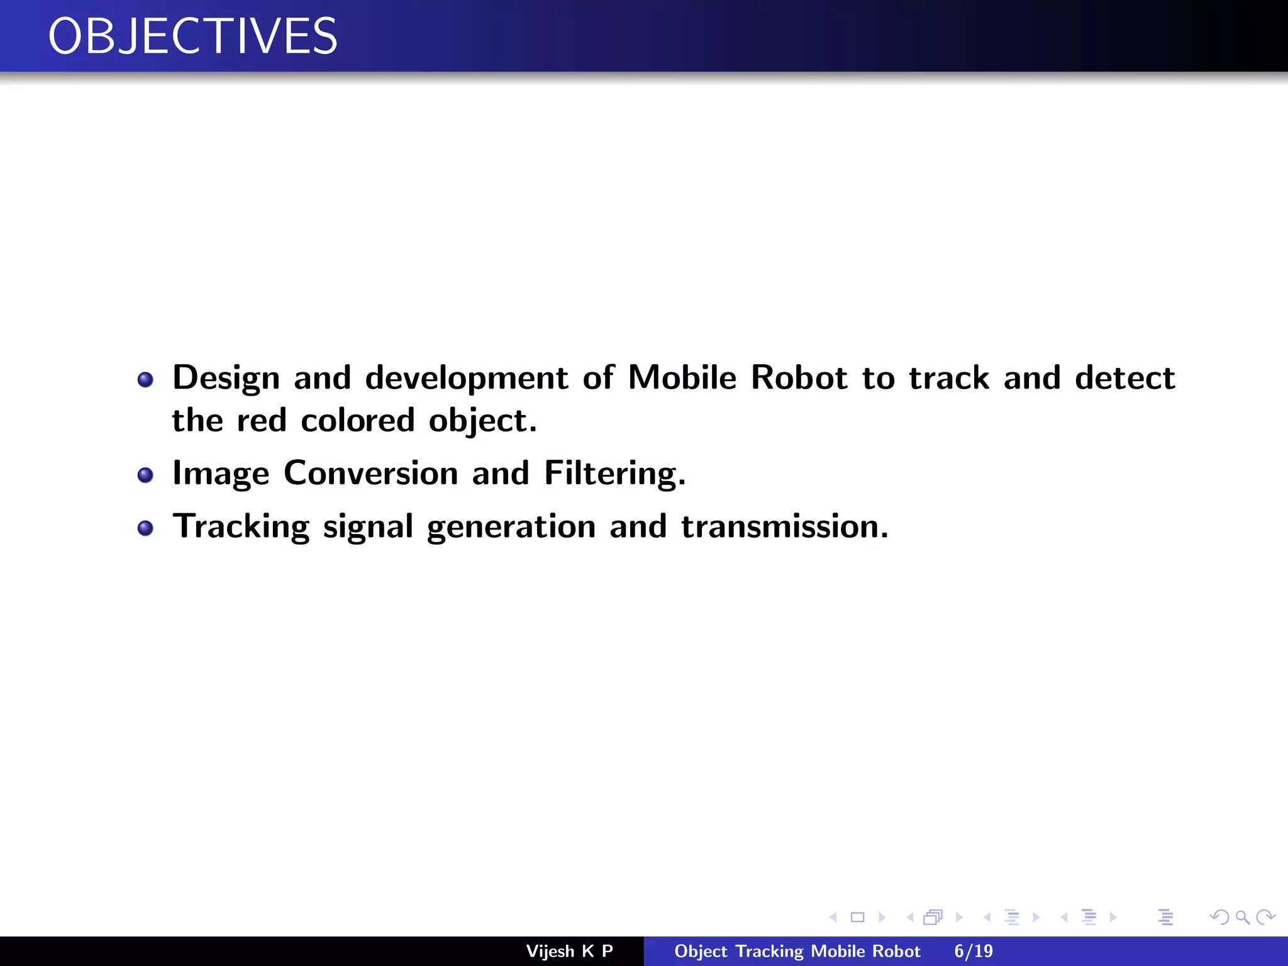Screen dimensions: 1288x966
Task: Click the go-forward curved arrow icon
Action: coord(1265,918)
